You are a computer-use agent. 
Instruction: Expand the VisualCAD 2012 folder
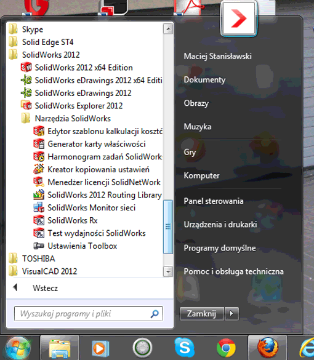tap(42, 271)
